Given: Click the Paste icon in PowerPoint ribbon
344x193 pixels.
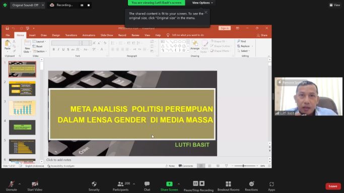Looking at the screenshot, I should (8, 43).
